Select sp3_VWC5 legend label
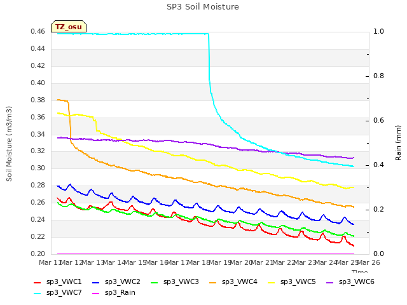 tap(298, 282)
